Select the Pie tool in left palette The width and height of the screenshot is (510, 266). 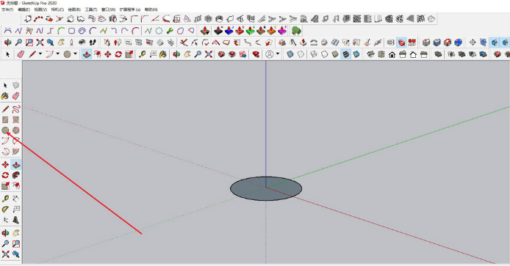(16, 152)
